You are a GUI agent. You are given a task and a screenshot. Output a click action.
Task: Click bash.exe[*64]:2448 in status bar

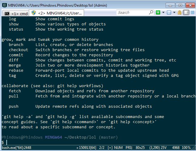pos(16,148)
